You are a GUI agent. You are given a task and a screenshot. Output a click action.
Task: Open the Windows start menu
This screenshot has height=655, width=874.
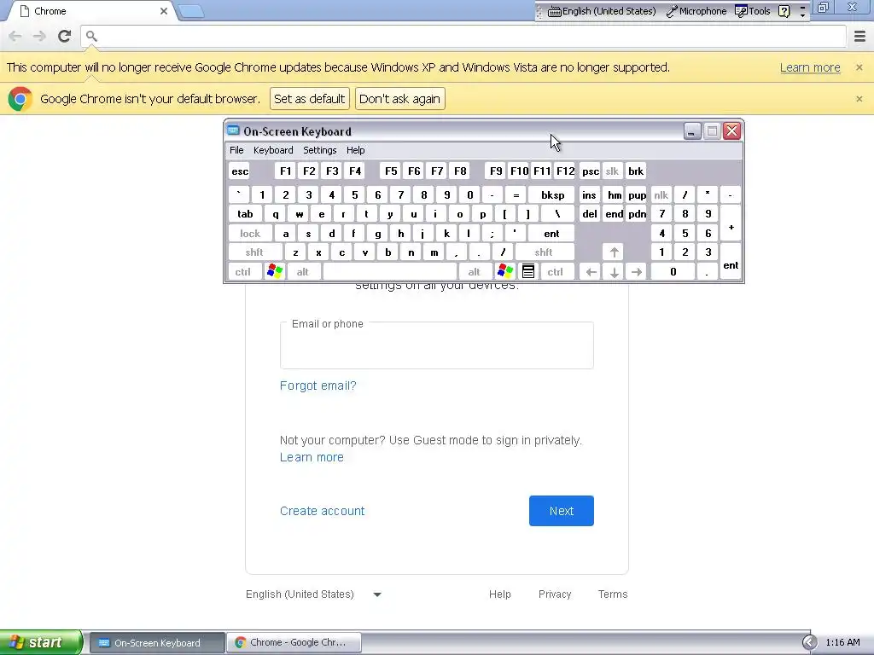point(41,642)
